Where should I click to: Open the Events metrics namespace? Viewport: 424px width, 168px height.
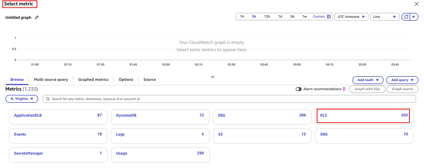pyautogui.click(x=58, y=136)
